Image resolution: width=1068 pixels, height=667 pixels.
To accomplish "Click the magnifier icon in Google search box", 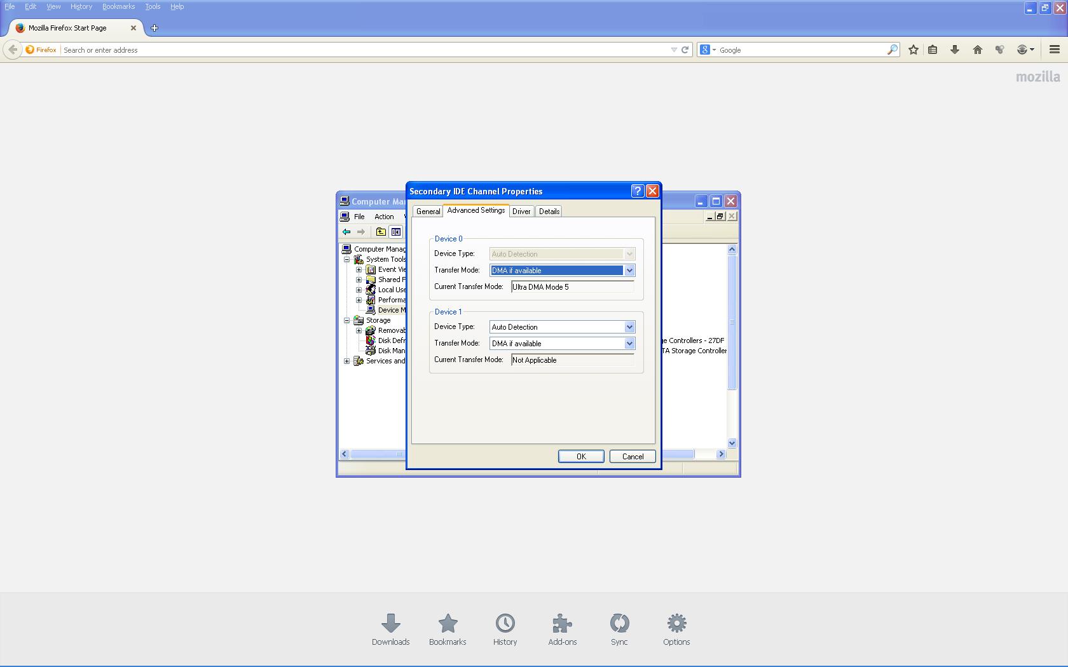I will coord(893,50).
